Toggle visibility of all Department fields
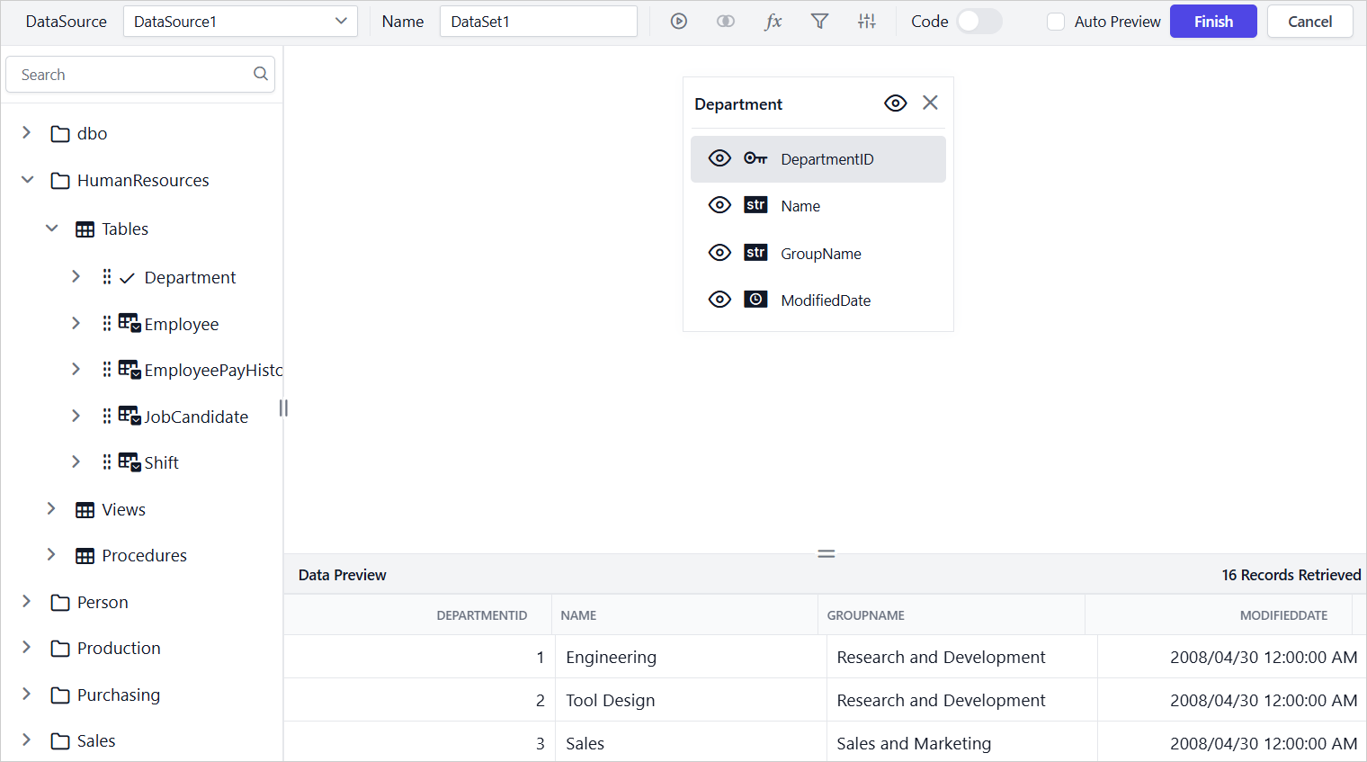1367x762 pixels. tap(895, 103)
